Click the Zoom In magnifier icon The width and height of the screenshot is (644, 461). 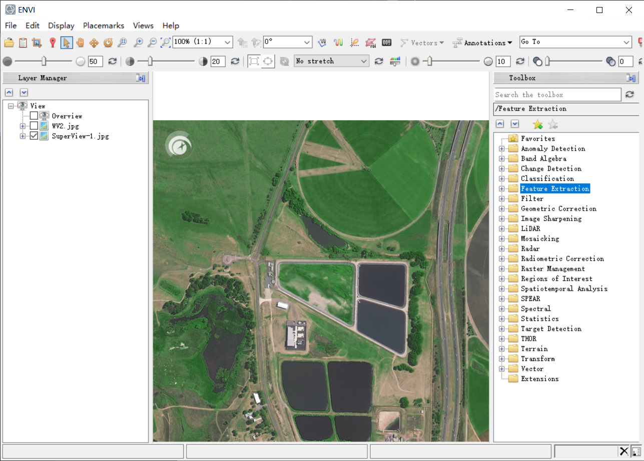pyautogui.click(x=138, y=43)
